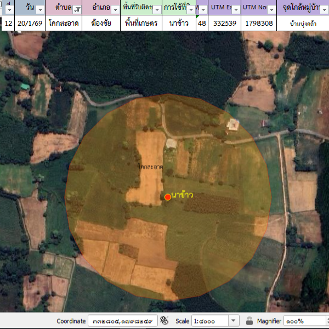Open UTM Easting column filter dropdown
This screenshot has width=329, height=329.
(x=235, y=9)
